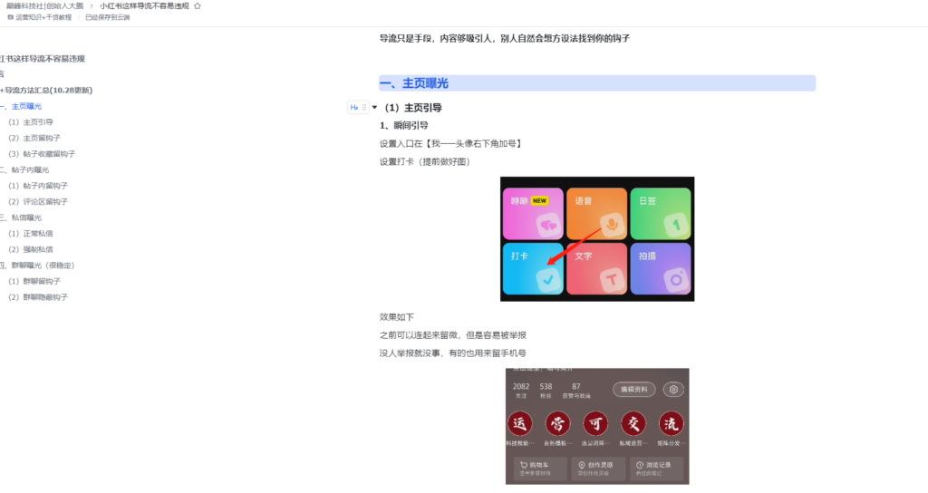Select (2) 评论区留钩子 outline entry

pos(38,202)
